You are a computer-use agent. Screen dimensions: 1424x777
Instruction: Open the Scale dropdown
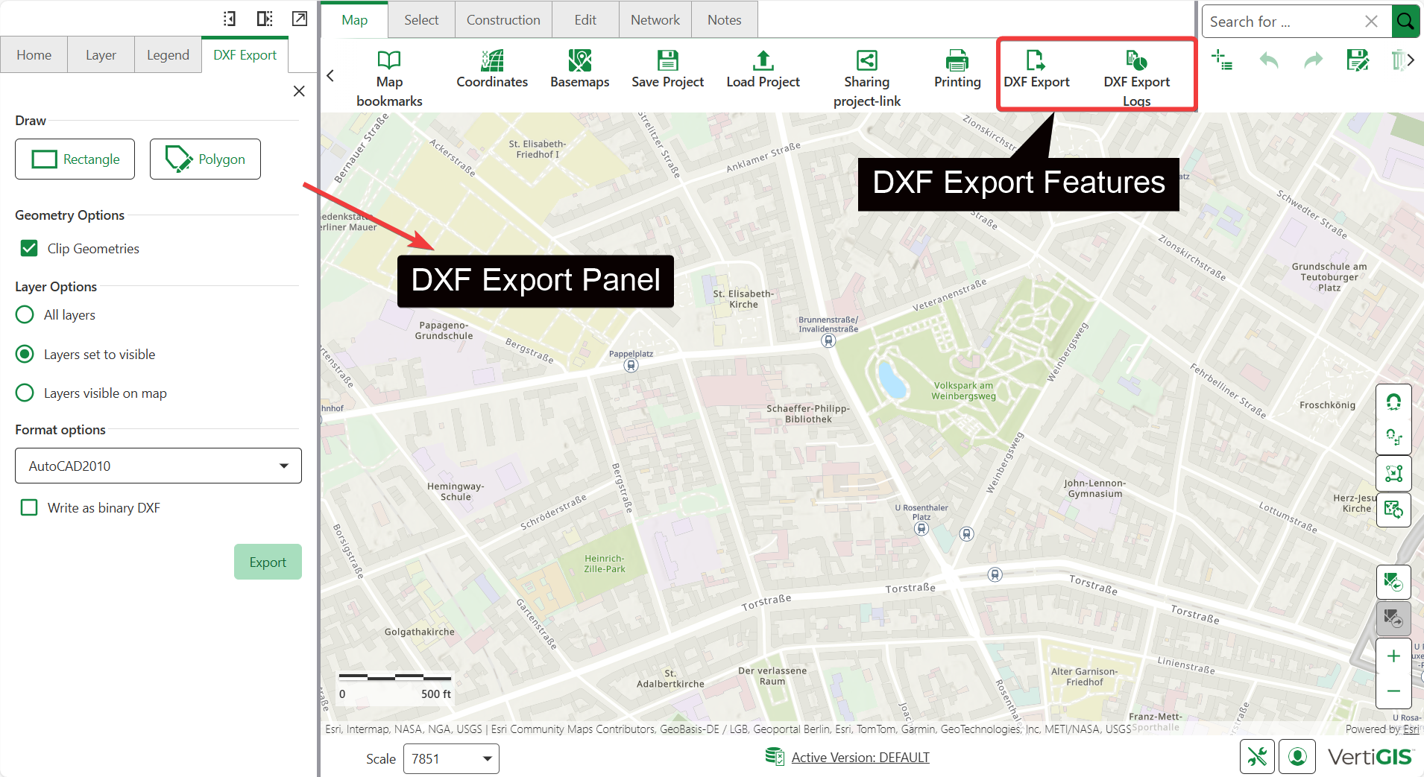(450, 758)
